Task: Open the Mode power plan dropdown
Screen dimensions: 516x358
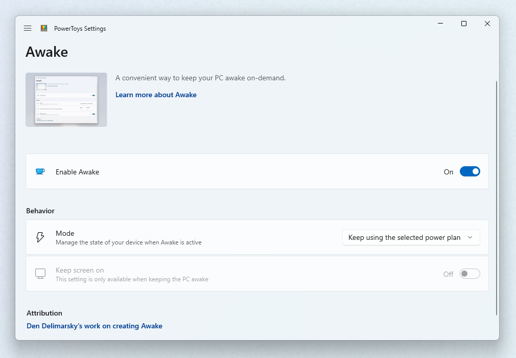Action: 411,237
